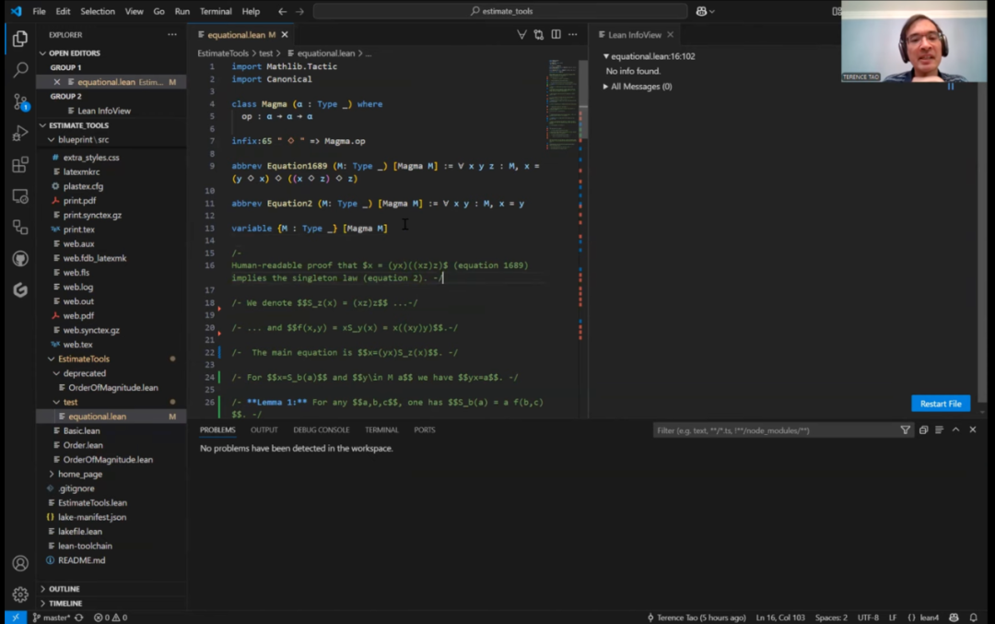Collapse all in Problems panel
This screenshot has height=624, width=995.
coord(923,430)
